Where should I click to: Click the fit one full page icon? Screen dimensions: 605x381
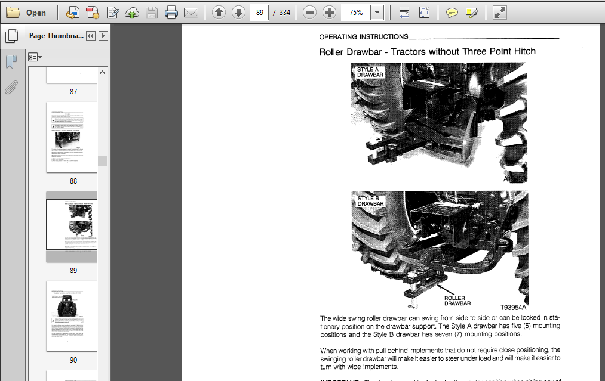(424, 13)
